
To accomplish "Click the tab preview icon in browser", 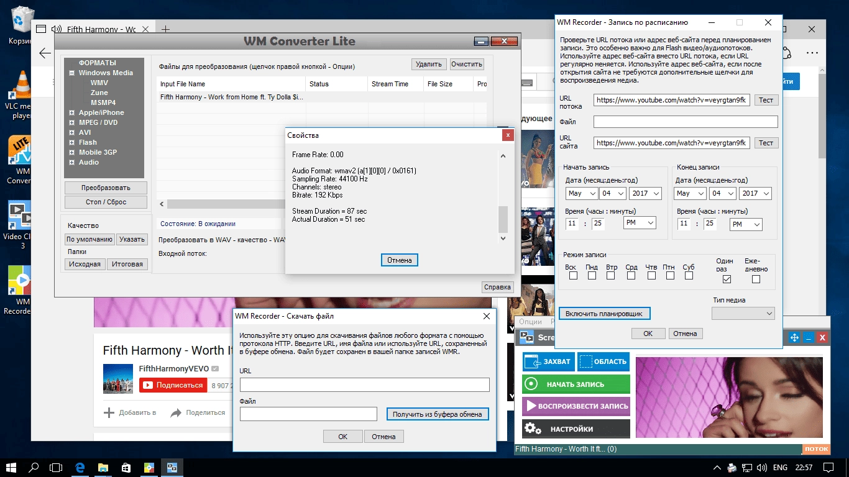I will [40, 29].
